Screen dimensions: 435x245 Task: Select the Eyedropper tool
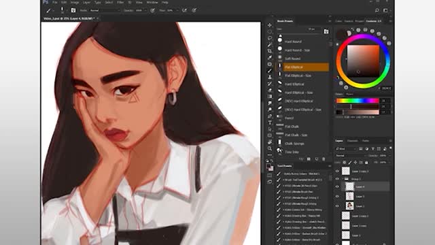(270, 57)
